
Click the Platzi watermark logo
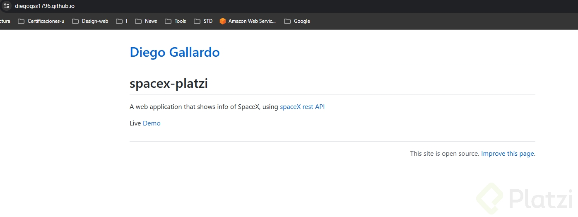tap(490, 197)
